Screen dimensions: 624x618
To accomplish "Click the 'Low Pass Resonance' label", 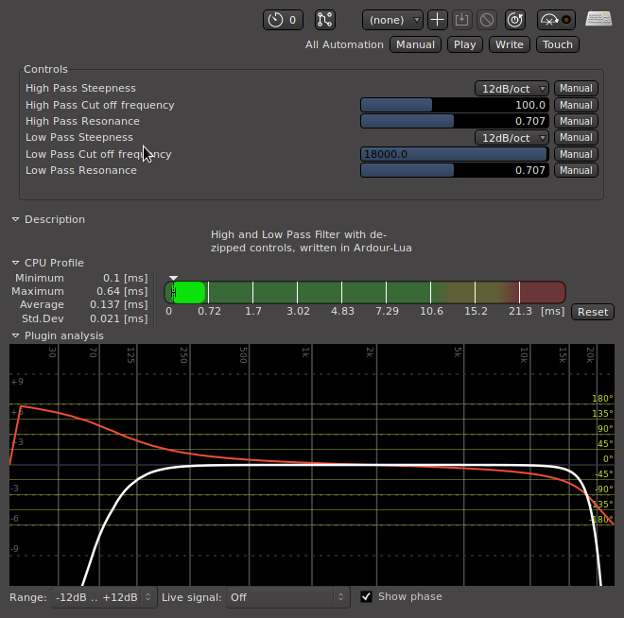I will (x=80, y=171).
